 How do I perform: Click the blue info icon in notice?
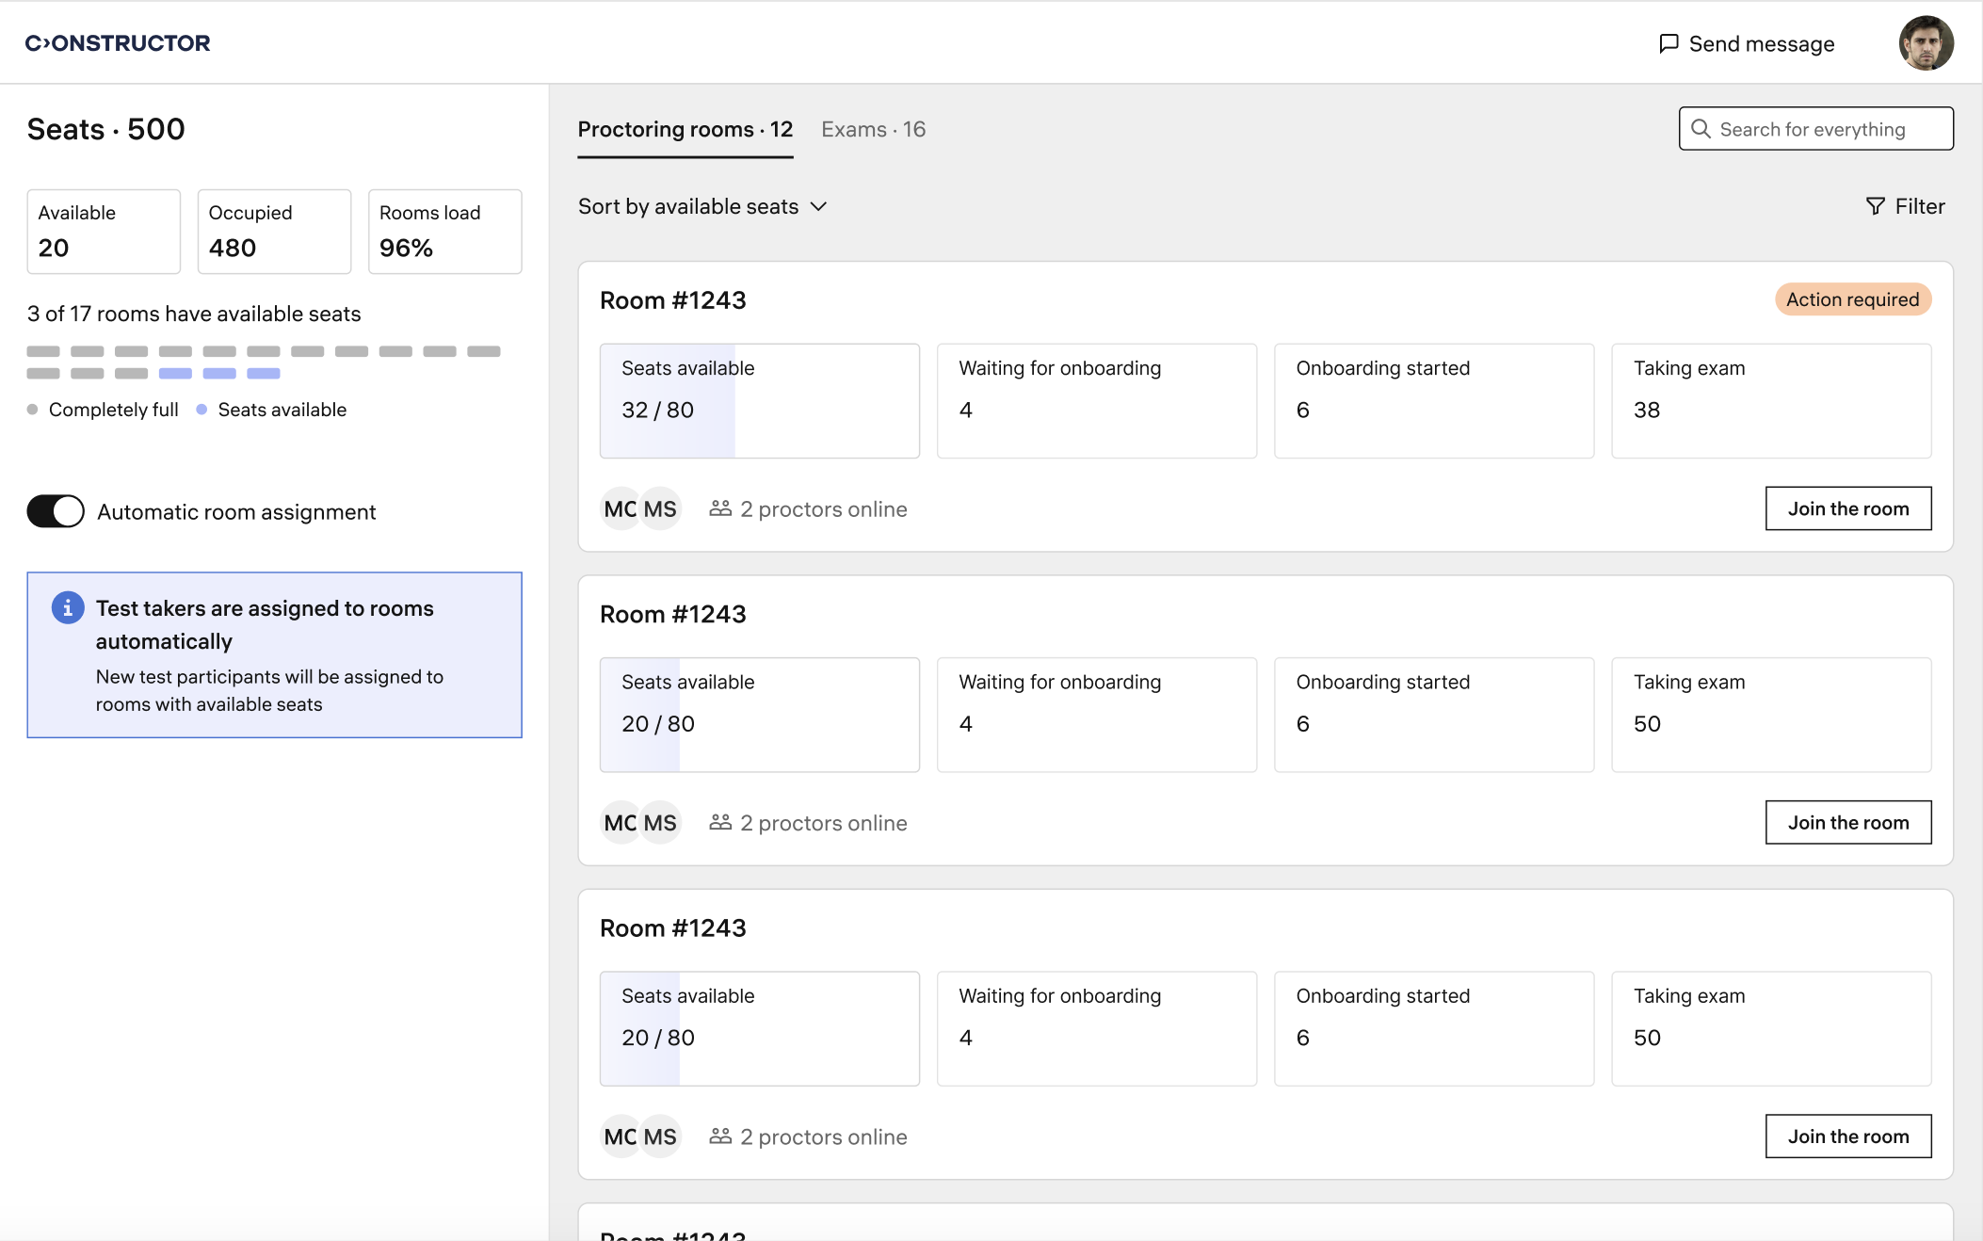68,608
